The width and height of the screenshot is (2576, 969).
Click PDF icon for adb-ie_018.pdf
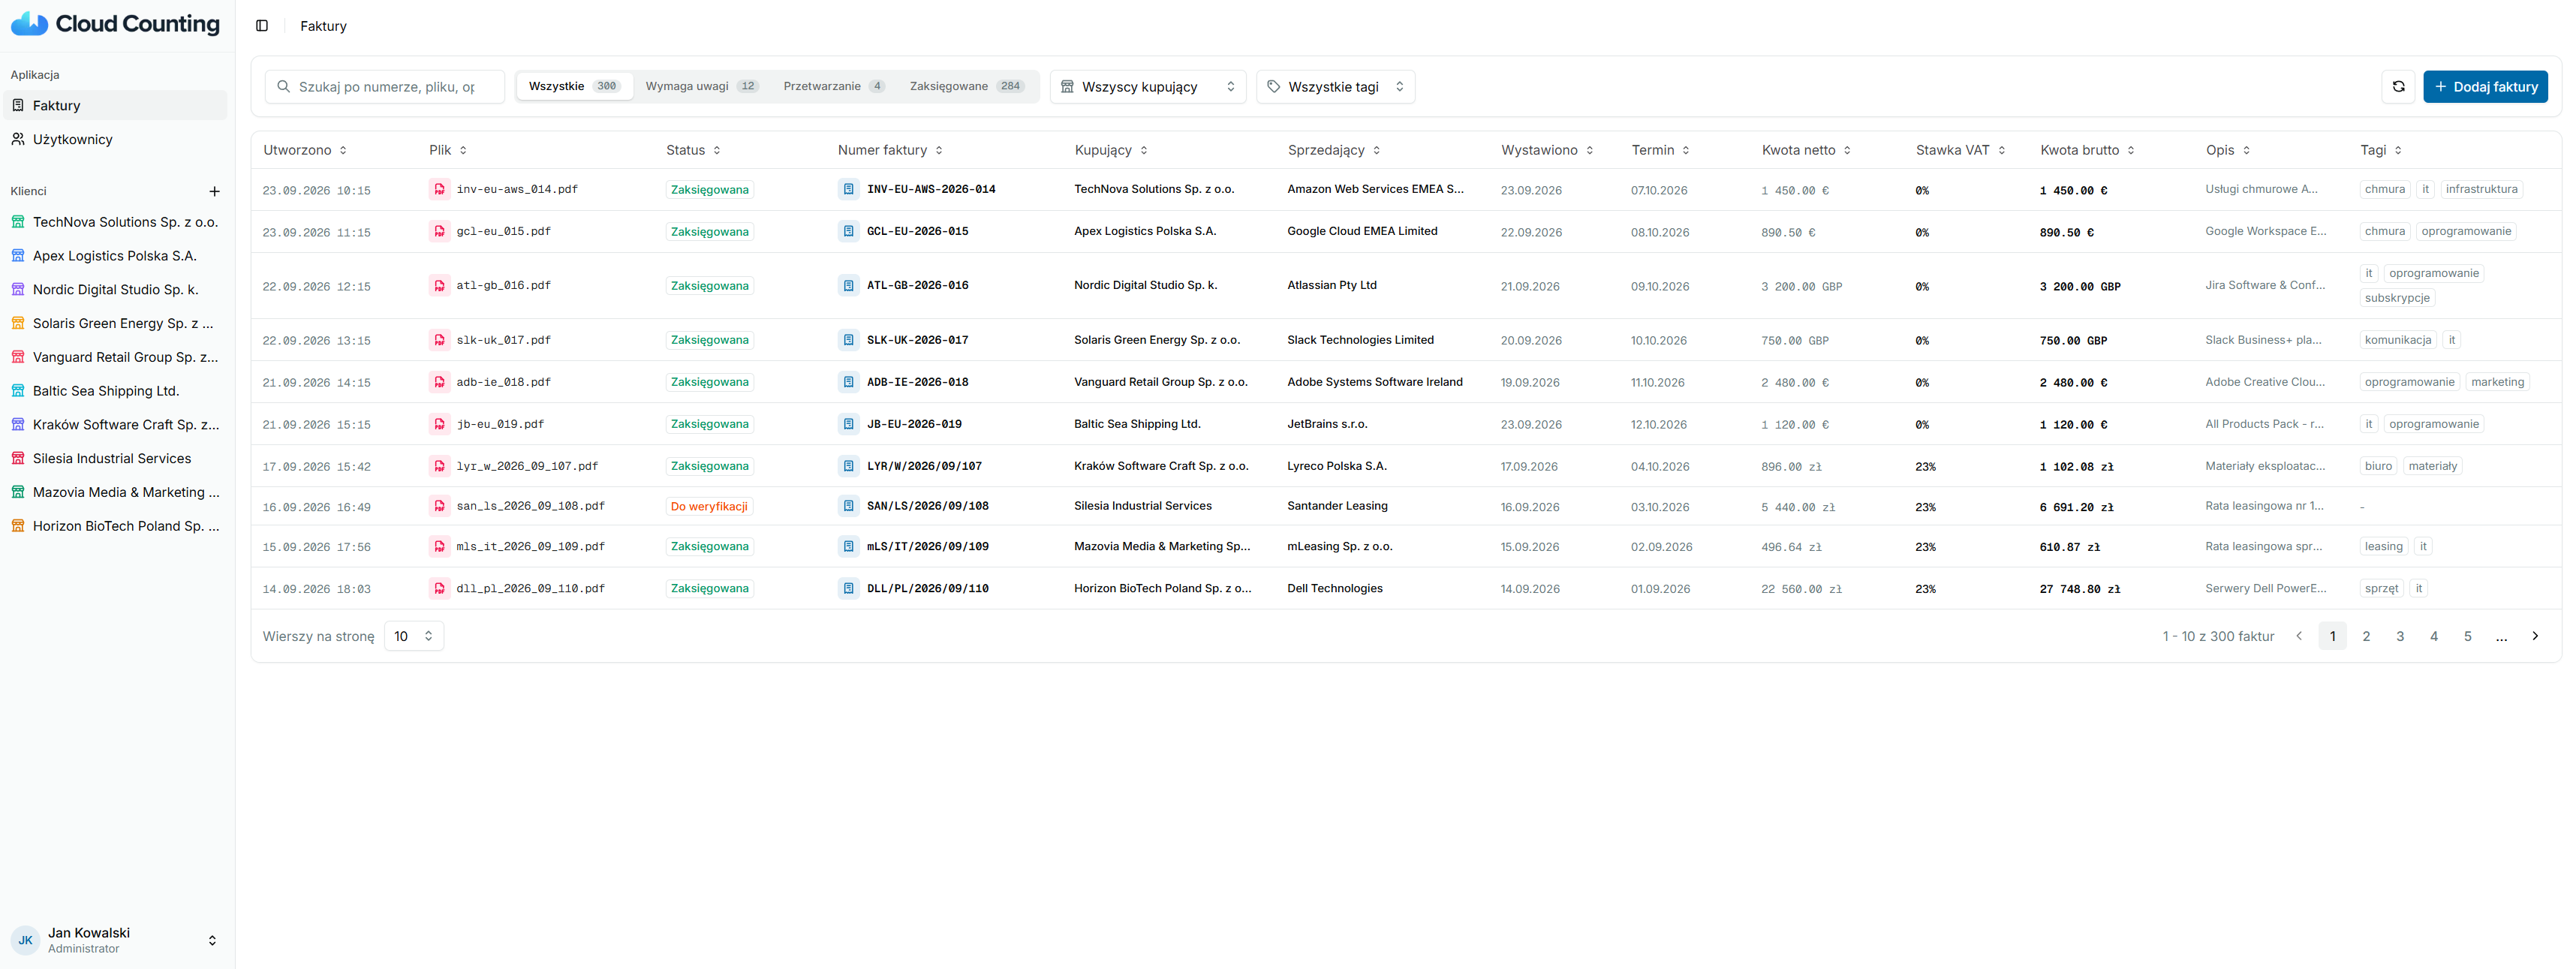pos(439,382)
